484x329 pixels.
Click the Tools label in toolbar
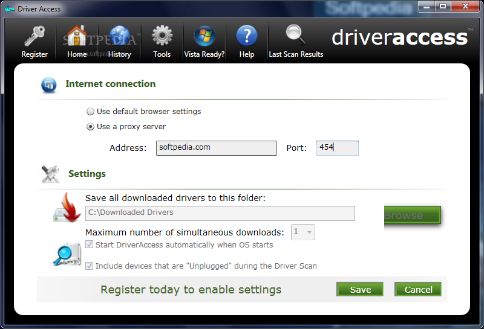[x=162, y=54]
